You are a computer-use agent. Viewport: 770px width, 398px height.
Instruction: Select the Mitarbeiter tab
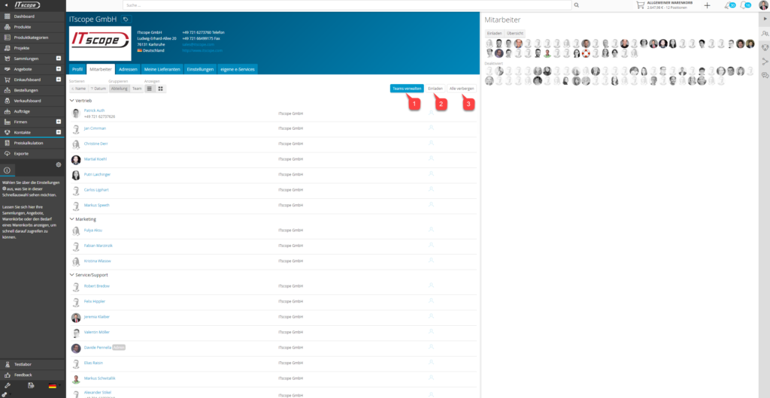(x=102, y=70)
